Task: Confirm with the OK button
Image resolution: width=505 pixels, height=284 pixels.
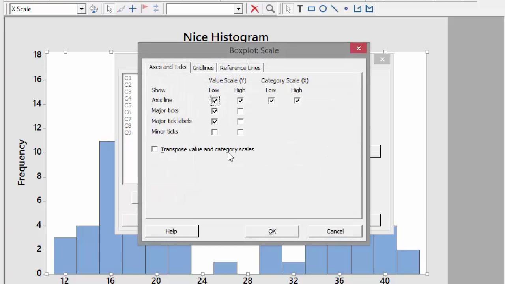Action: pyautogui.click(x=272, y=231)
